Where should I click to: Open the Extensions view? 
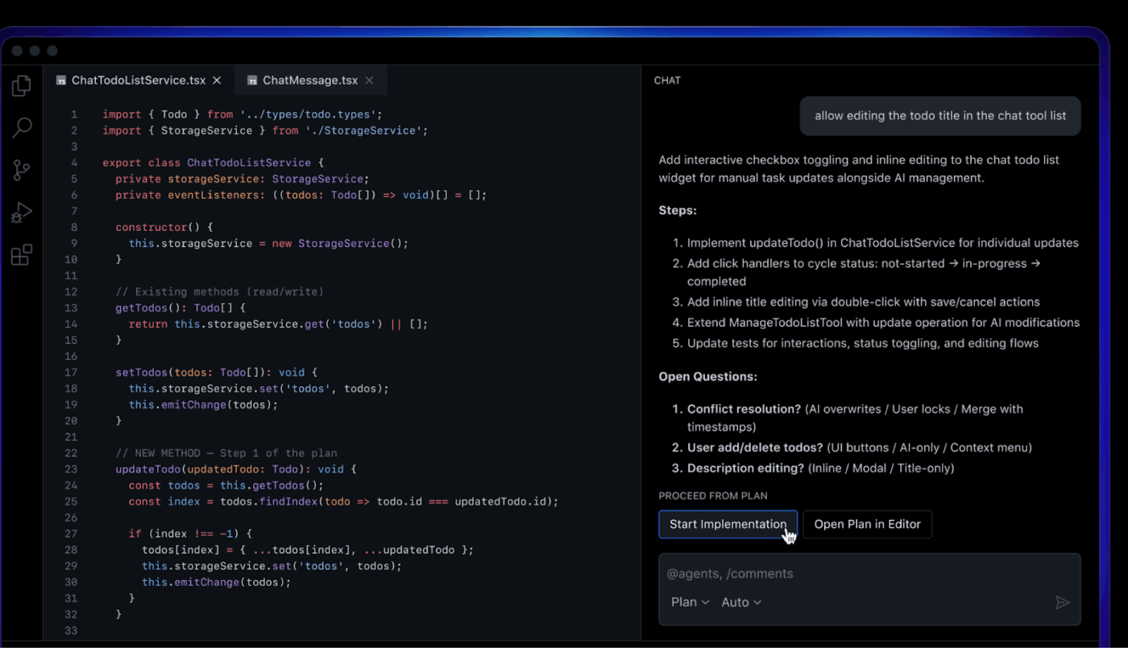[21, 254]
